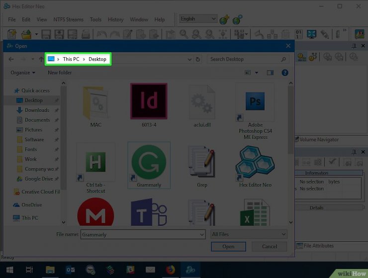
Task: Open the Help menu
Action: 160,19
